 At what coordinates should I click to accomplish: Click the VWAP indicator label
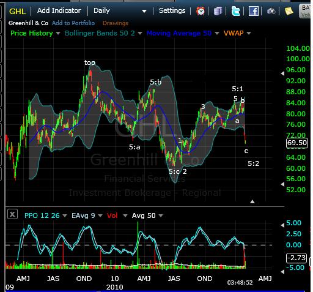(x=234, y=33)
